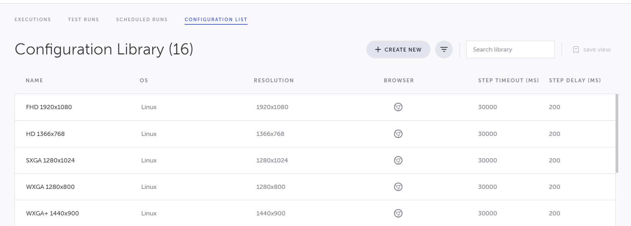Screen dimensions: 631x226
Task: Select the Configuration List tab
Action: 216,19
